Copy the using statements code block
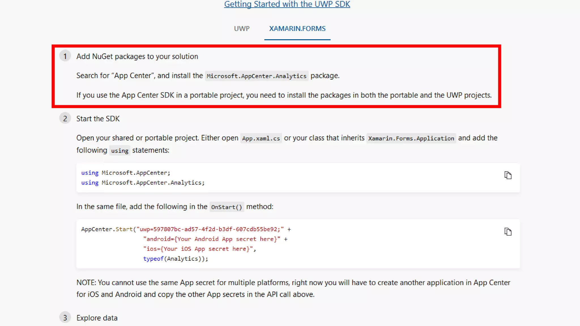The image size is (580, 326). pyautogui.click(x=508, y=175)
